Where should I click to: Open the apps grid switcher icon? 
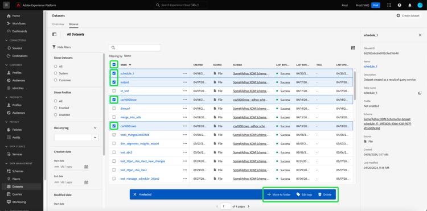(389, 5)
